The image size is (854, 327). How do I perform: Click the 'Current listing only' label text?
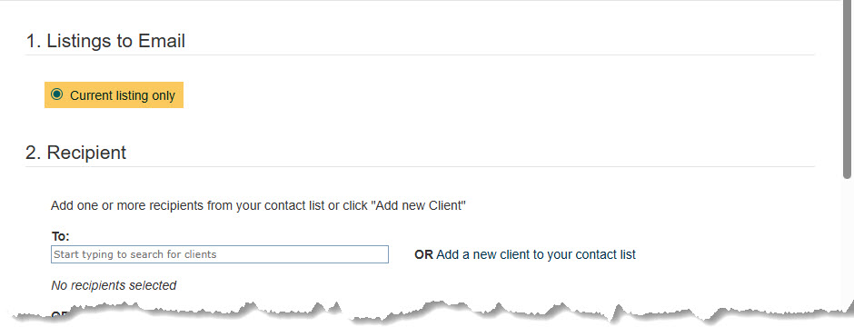coord(123,95)
